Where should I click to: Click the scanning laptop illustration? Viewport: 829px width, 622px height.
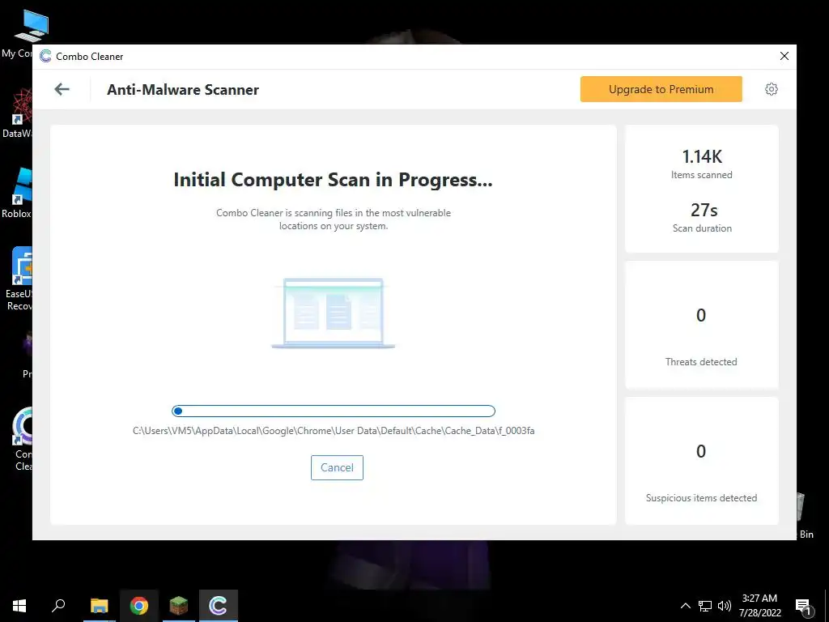point(333,313)
